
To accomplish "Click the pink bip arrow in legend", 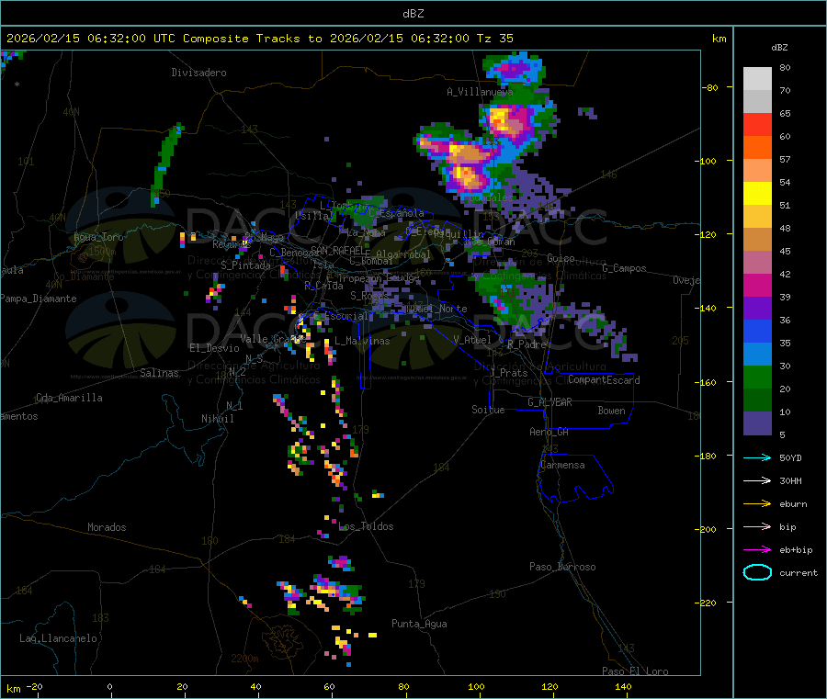I will click(757, 526).
